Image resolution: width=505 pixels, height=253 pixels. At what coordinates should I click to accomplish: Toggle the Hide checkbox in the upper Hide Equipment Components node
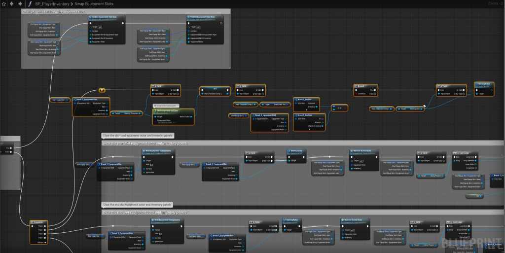[152, 164]
